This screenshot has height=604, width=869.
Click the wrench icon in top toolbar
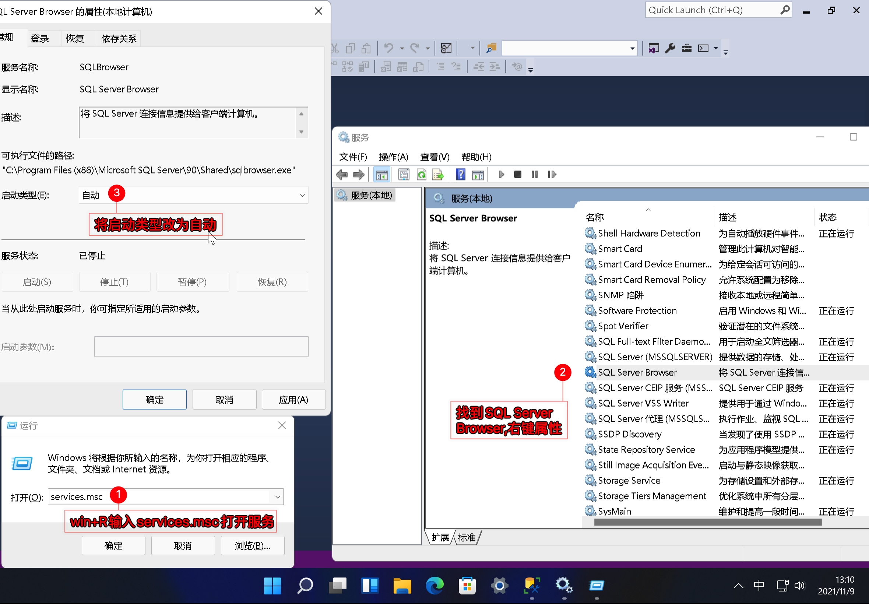670,48
